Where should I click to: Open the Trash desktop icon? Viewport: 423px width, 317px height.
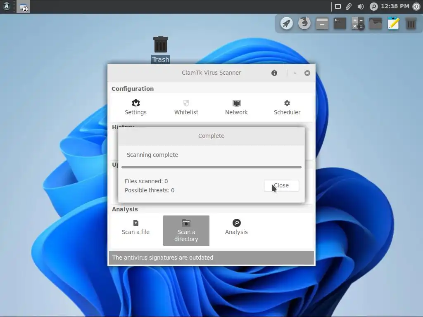click(161, 50)
